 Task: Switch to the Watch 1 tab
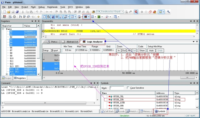click(133, 111)
